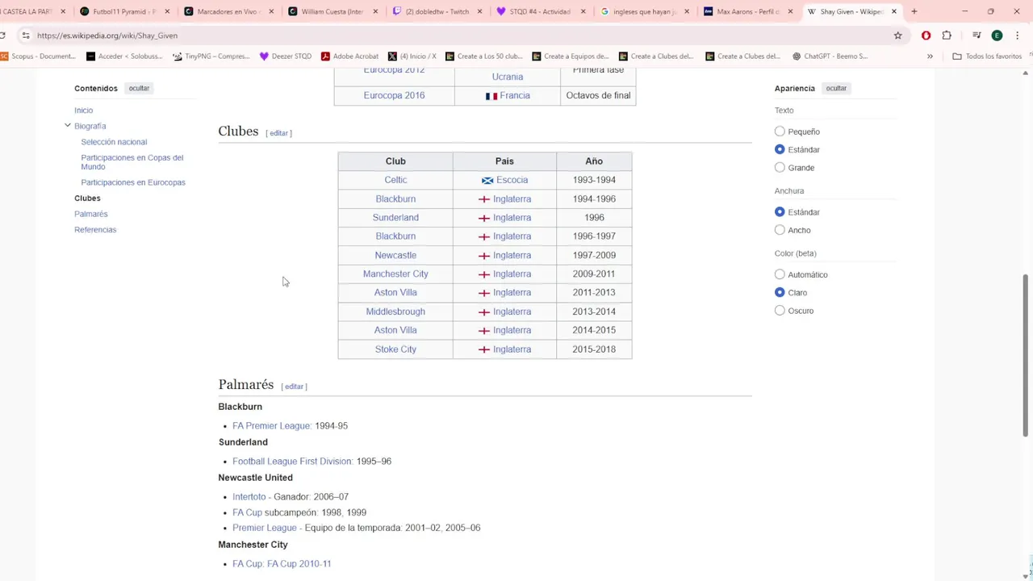Viewport: 1033px width, 581px height.
Task: Open the Extensions puzzle-piece menu
Action: (x=947, y=36)
